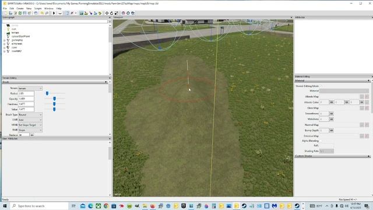Click the navigation select mode toolbar icon
373x210 pixels.
(67, 13)
